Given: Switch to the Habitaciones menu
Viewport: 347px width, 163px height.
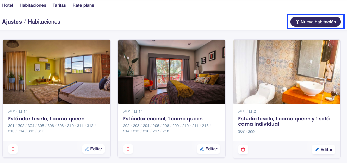Looking at the screenshot, I should (x=33, y=5).
